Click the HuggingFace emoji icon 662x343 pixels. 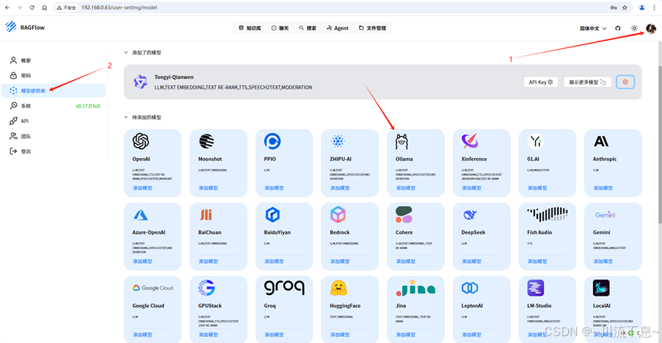[338, 288]
